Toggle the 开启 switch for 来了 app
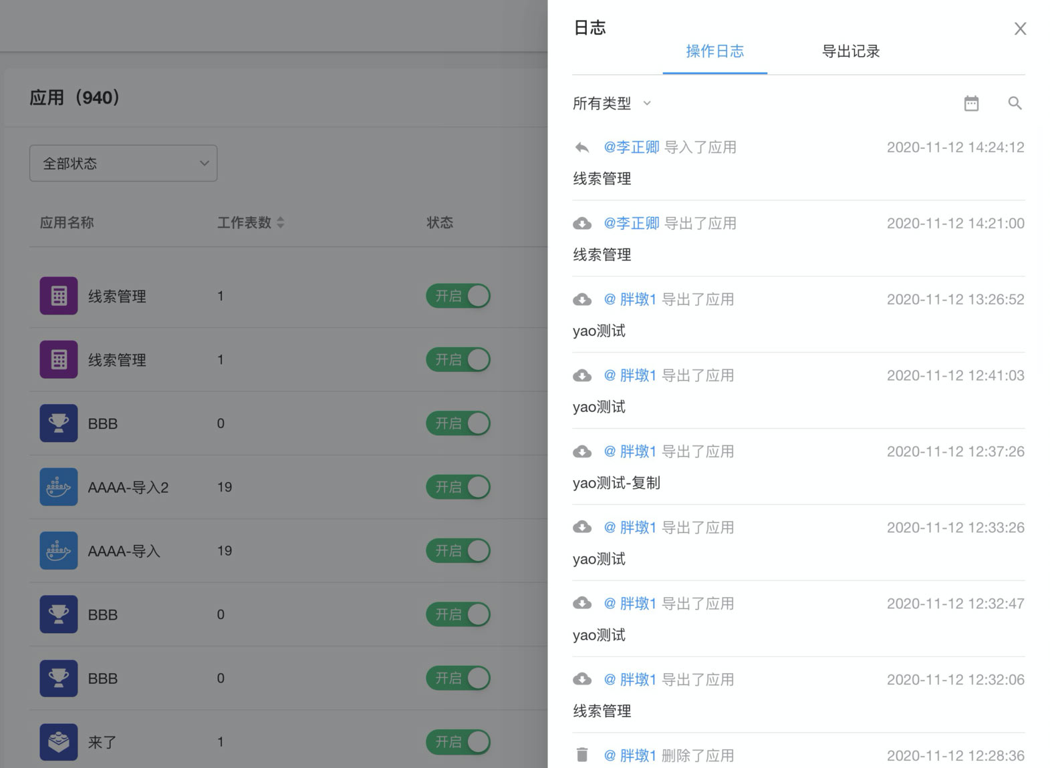Screen dimensions: 1050x768 click(x=458, y=741)
